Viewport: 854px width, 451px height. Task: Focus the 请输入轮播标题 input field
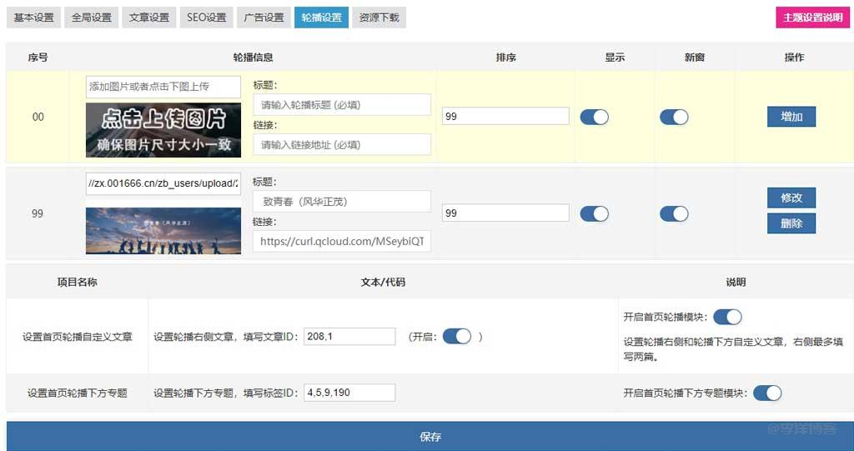coord(342,105)
